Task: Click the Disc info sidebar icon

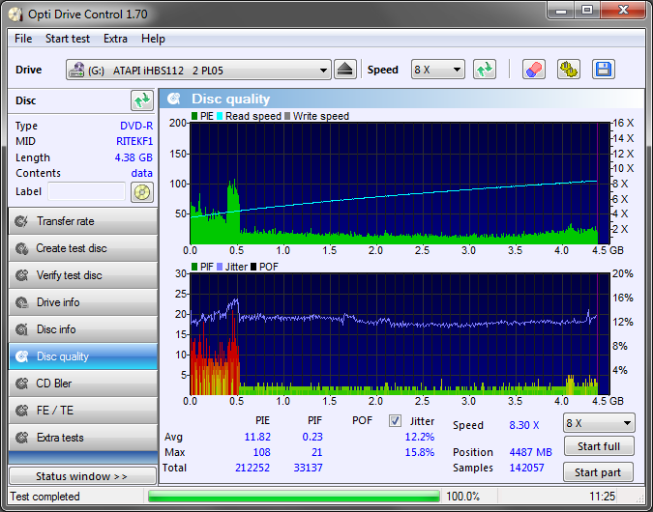Action: pyautogui.click(x=21, y=329)
